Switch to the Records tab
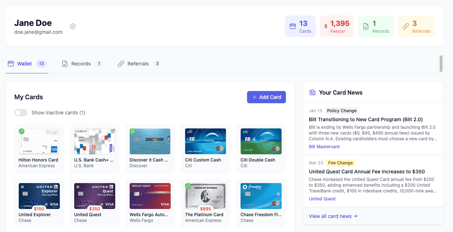This screenshot has height=232, width=453. (81, 63)
